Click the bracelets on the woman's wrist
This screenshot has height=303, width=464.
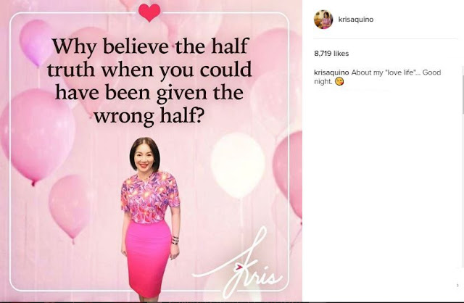pos(175,240)
